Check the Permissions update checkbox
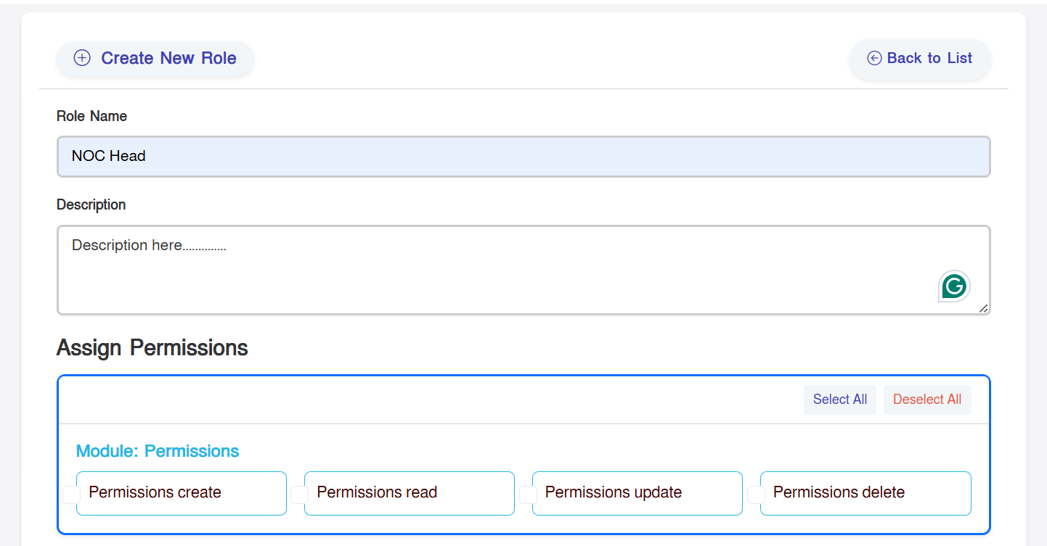Screen dimensions: 1047x546 click(x=528, y=495)
